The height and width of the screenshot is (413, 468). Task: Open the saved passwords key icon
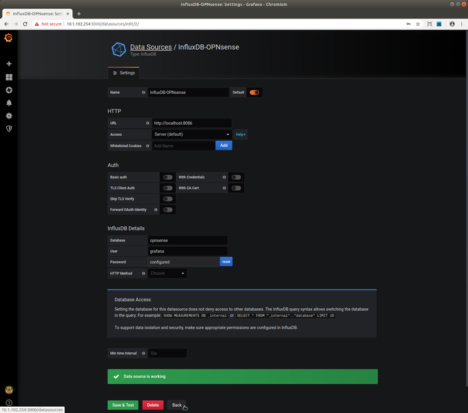point(409,24)
